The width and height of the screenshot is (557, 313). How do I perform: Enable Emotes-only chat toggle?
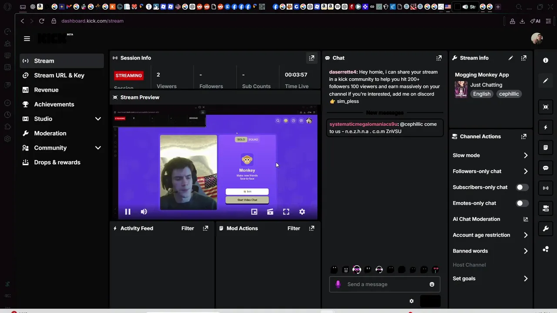[x=522, y=203]
